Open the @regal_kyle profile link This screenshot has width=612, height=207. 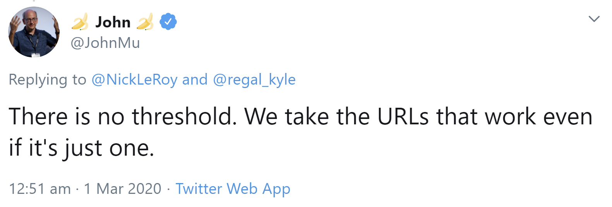click(x=254, y=80)
